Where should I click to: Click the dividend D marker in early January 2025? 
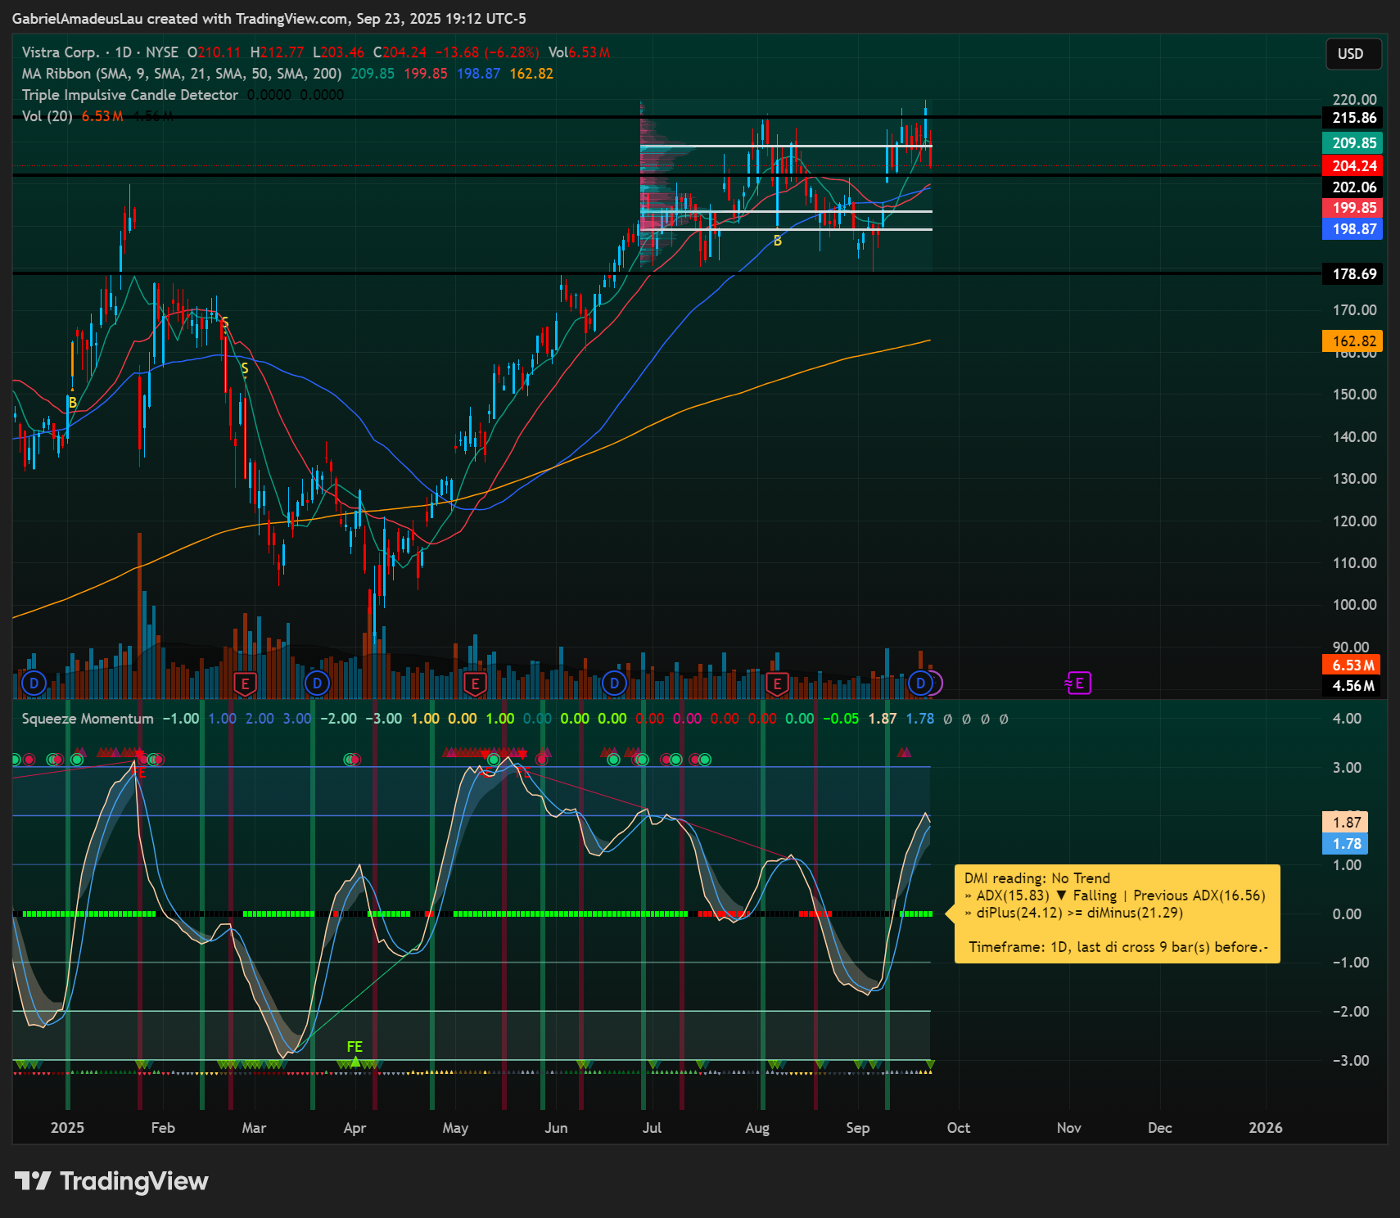[34, 683]
